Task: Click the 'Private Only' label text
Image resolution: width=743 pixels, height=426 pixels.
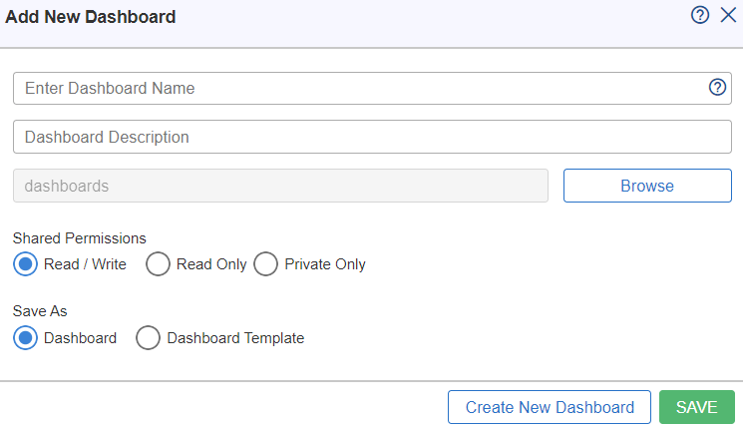Action: (x=325, y=264)
